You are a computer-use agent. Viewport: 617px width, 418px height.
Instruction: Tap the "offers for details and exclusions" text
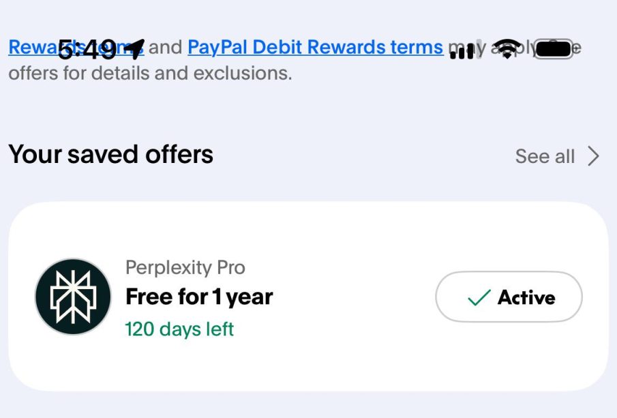(x=150, y=73)
